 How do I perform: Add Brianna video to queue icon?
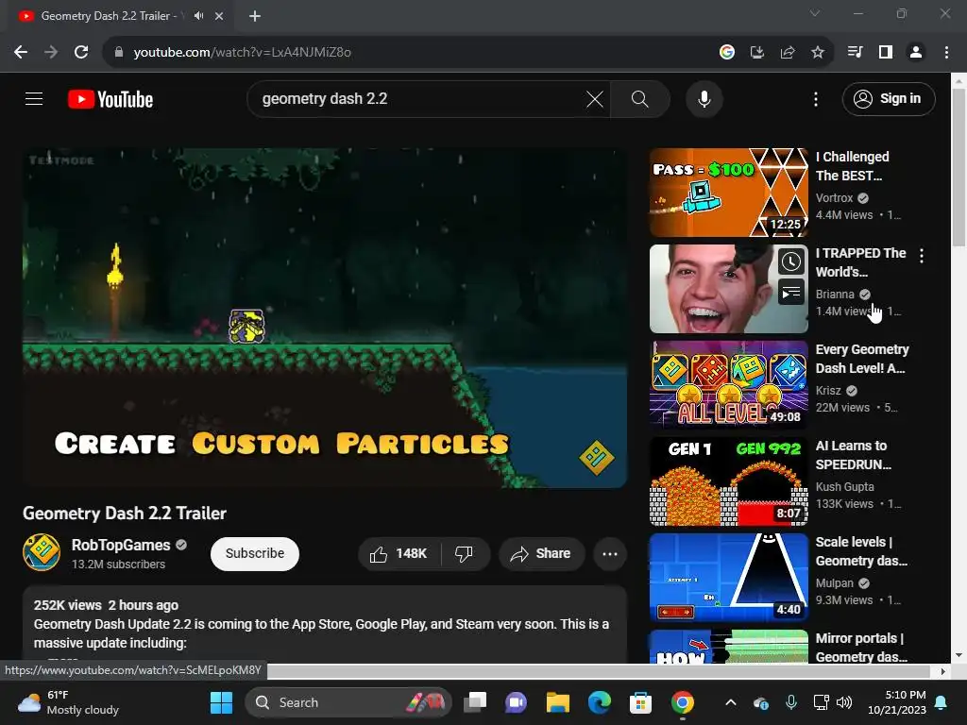coord(790,293)
